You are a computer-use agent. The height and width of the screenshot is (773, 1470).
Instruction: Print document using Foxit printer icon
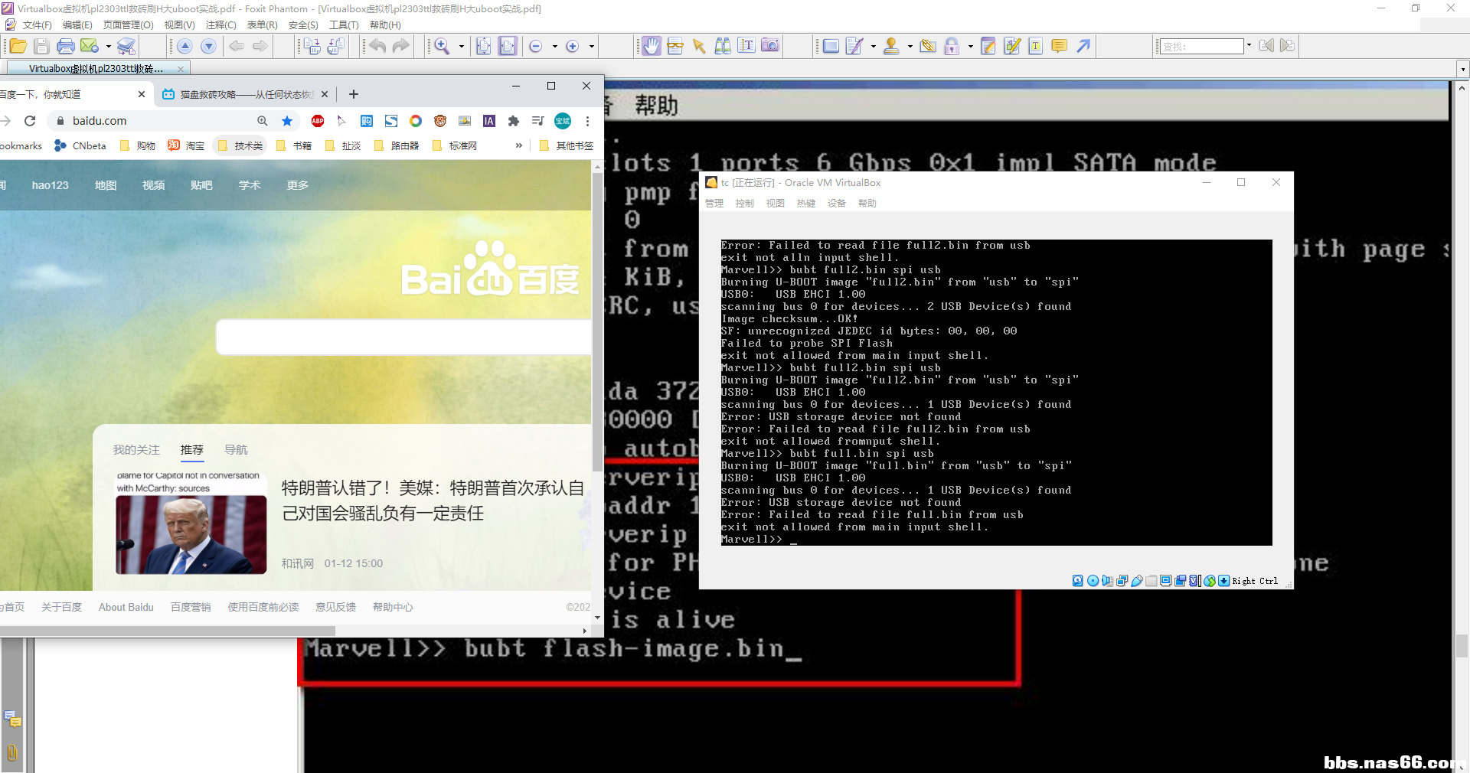point(66,46)
